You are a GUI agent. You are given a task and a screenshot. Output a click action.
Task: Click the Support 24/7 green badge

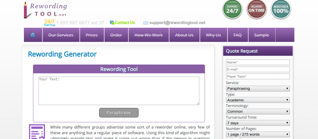pyautogui.click(x=232, y=10)
